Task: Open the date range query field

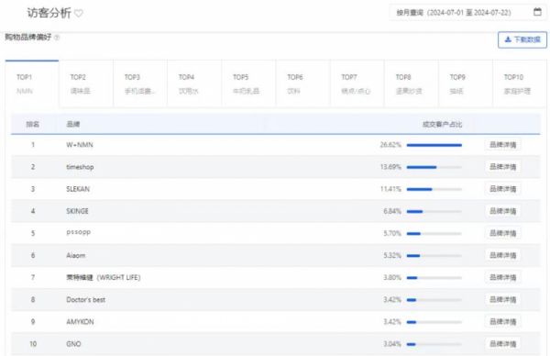Action: (467, 12)
